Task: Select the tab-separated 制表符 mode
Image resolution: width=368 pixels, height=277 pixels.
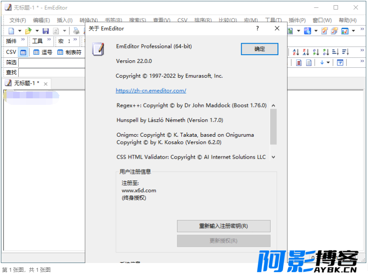Action: [69, 52]
